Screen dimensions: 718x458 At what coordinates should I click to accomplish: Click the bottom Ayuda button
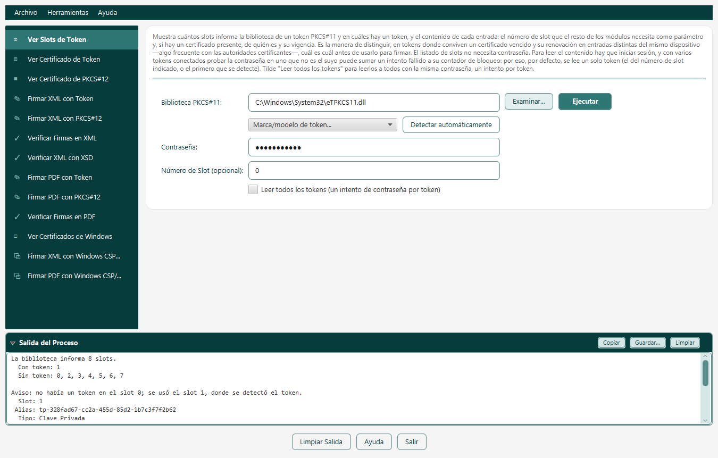374,442
